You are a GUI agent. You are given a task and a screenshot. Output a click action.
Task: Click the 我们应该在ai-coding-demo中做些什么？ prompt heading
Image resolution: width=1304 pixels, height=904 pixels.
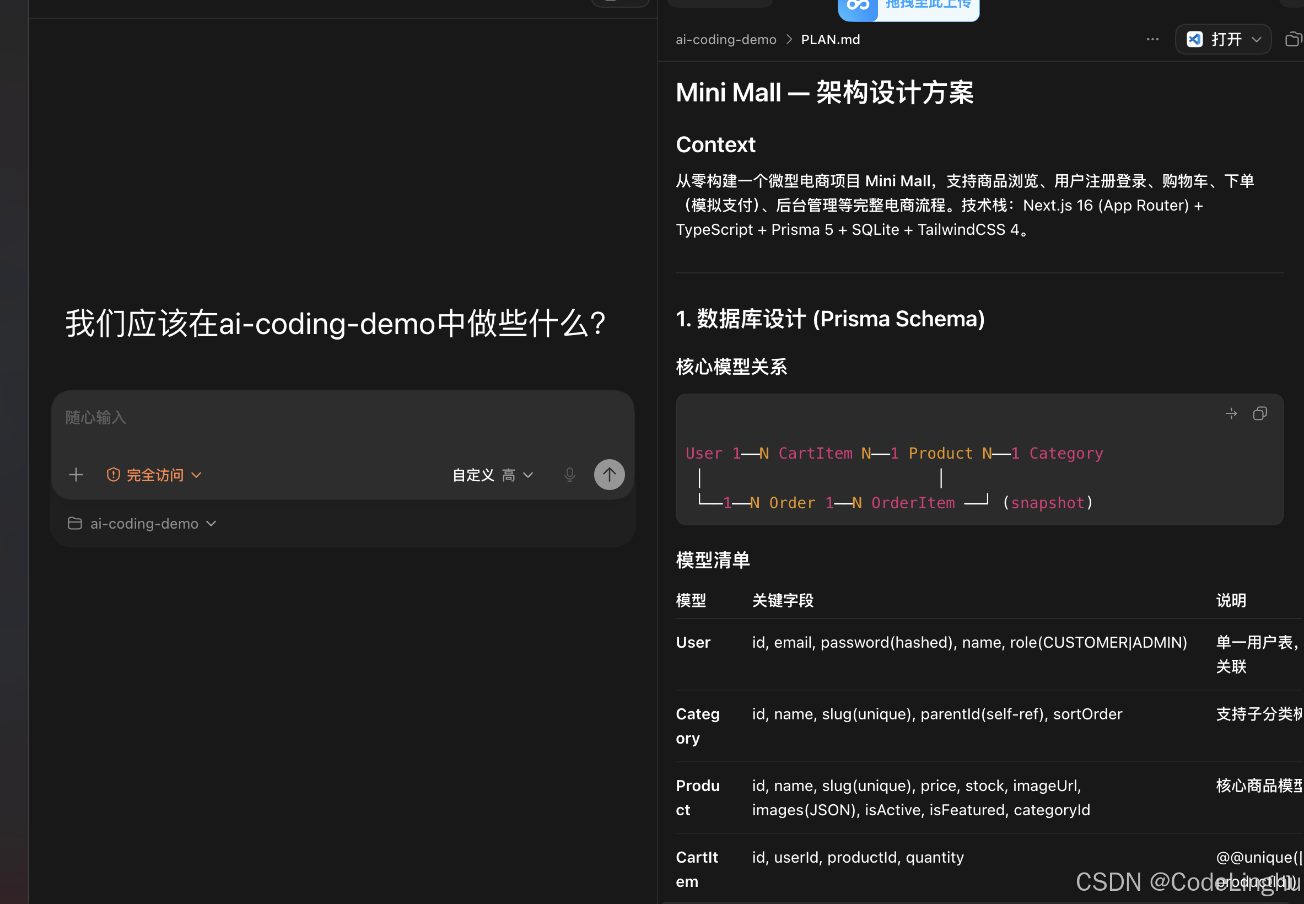[x=336, y=324]
